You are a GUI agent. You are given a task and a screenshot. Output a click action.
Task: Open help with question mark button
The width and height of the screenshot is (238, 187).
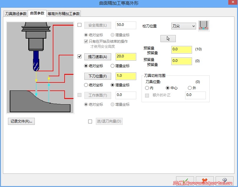pos(224,181)
